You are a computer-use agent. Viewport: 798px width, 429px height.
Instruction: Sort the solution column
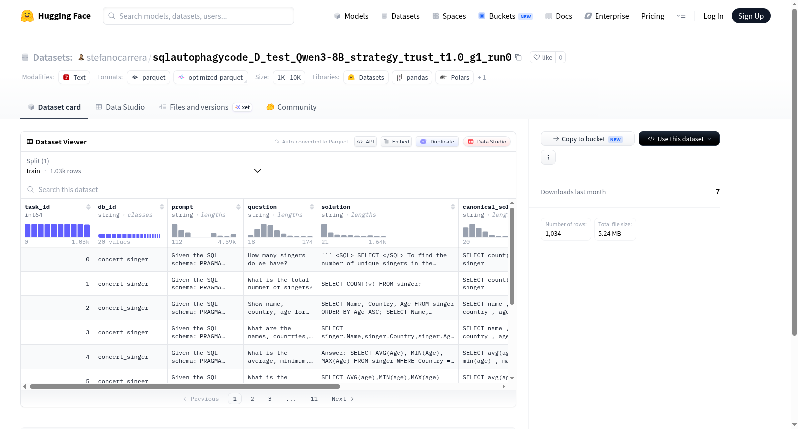coord(453,207)
